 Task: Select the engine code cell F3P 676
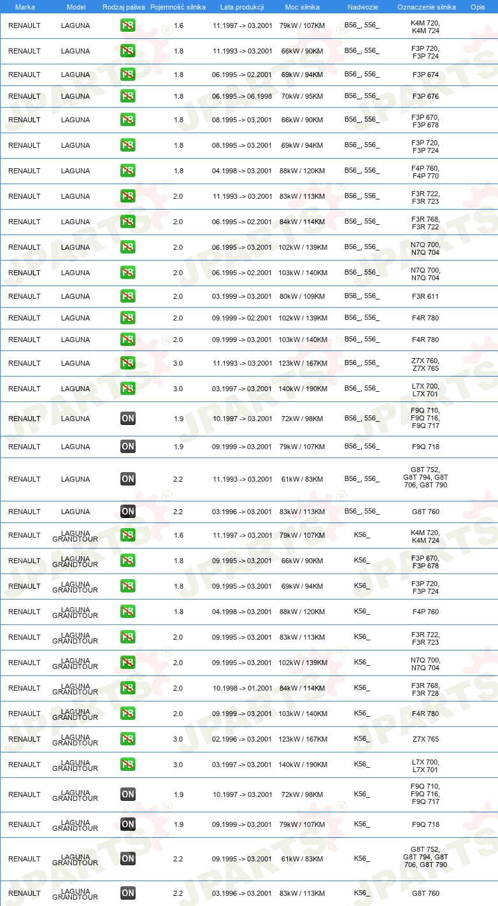(x=425, y=96)
